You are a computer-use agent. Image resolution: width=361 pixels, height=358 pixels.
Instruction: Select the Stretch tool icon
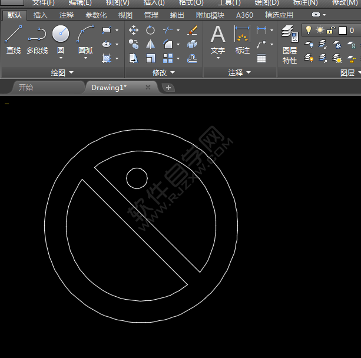[x=134, y=58]
